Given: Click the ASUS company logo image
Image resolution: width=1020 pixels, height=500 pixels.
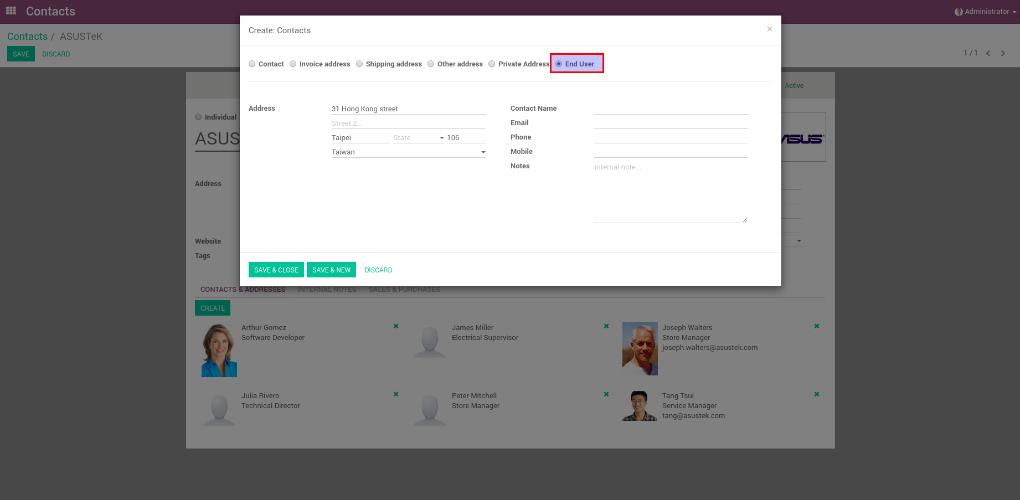Looking at the screenshot, I should click(803, 138).
